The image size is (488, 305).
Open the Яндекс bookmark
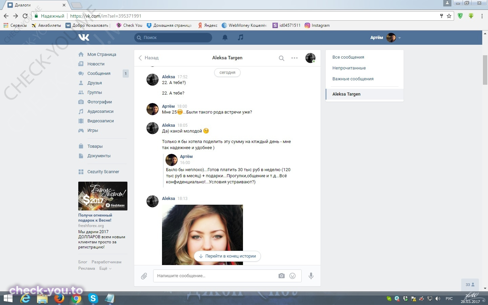(x=207, y=25)
